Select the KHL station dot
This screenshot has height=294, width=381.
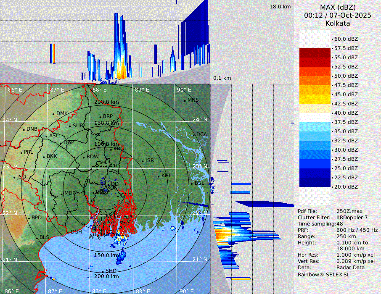pyautogui.click(x=159, y=176)
